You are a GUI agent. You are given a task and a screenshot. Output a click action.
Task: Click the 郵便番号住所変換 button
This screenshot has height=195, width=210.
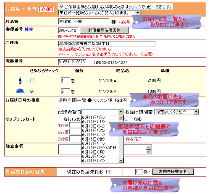click(104, 30)
